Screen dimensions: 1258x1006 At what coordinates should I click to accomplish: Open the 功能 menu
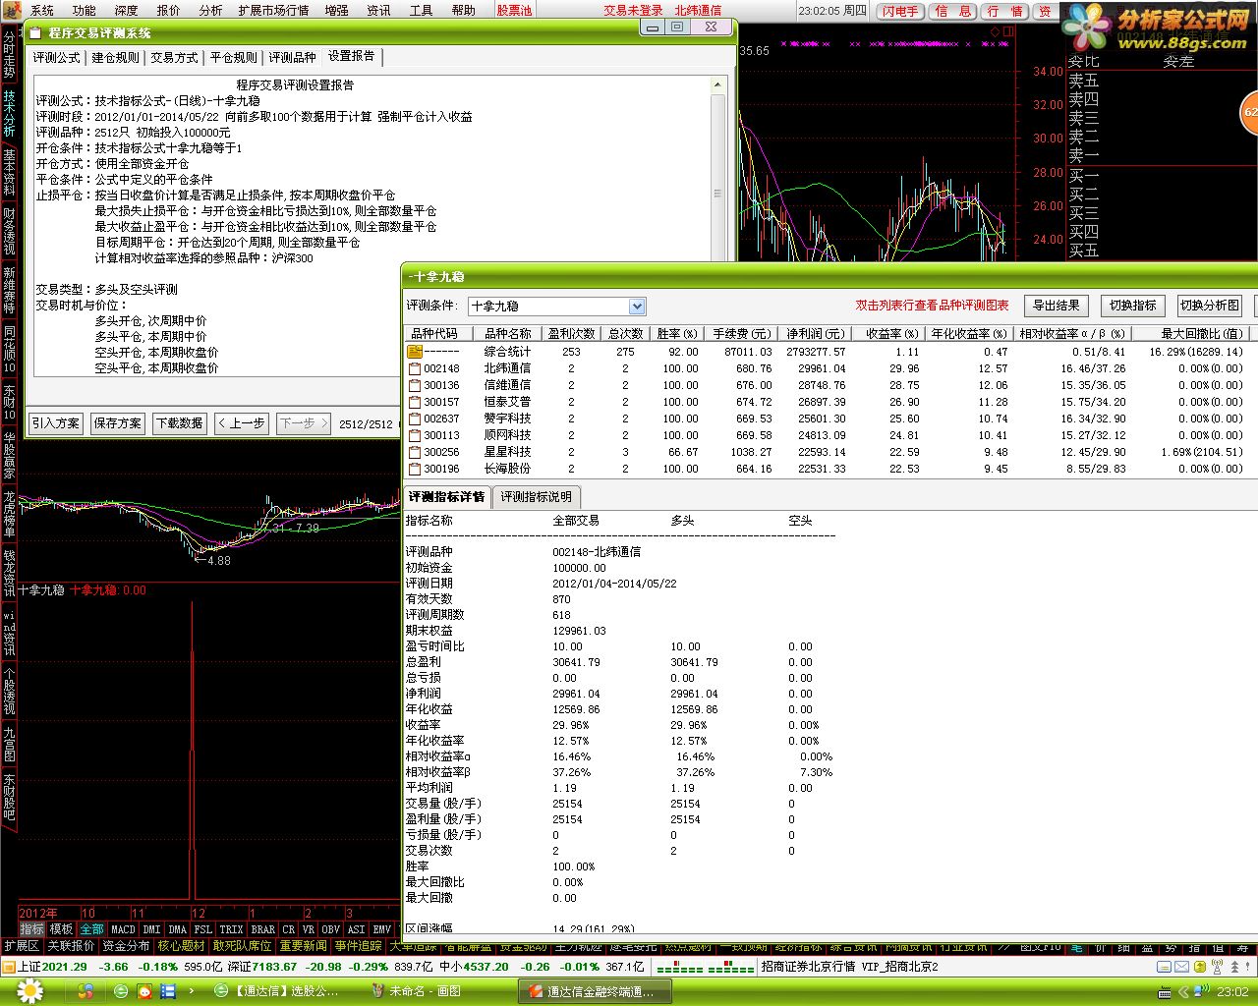pos(84,10)
